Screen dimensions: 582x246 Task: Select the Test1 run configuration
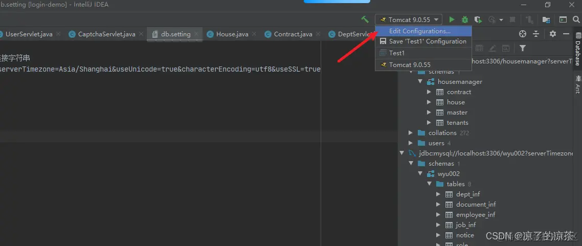[423, 53]
